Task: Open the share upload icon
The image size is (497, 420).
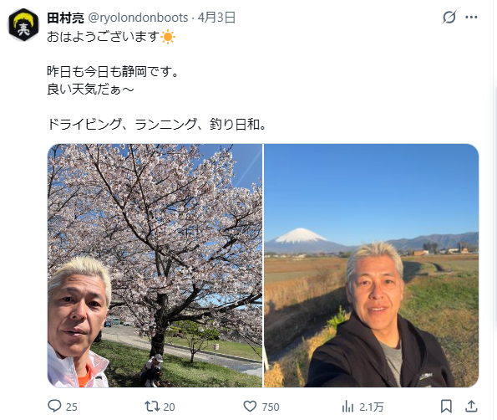Action: pos(471,406)
